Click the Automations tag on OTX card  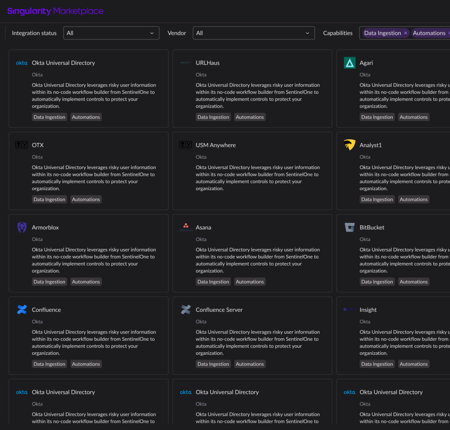tap(86, 199)
